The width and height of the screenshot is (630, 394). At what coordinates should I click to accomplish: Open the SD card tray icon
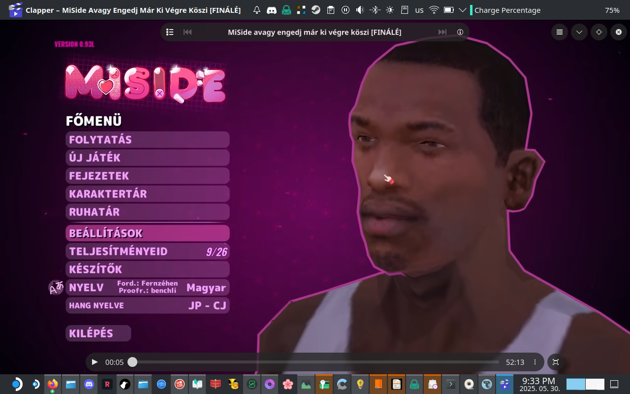point(405,10)
